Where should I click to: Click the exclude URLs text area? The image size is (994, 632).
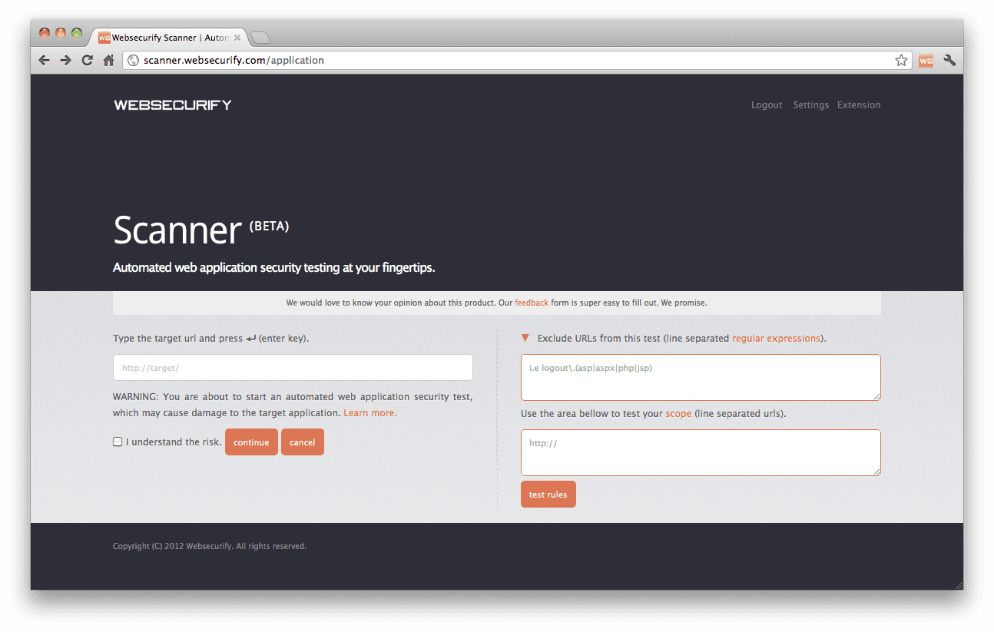[701, 377]
